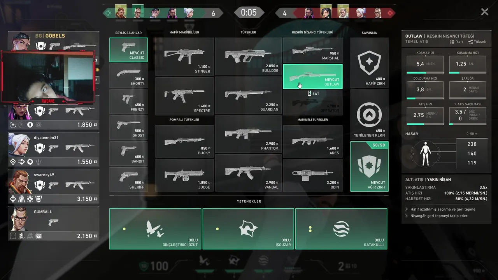Click the İşgüzar ability card
The width and height of the screenshot is (498, 280).
[x=248, y=229]
